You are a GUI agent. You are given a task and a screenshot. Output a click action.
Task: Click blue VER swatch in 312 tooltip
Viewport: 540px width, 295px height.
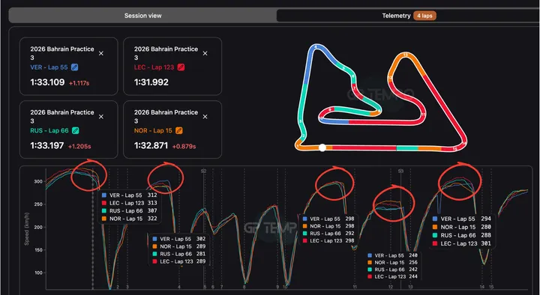click(x=104, y=195)
